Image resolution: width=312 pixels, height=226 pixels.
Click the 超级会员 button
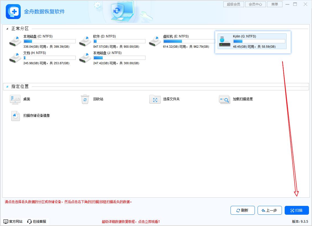click(234, 4)
